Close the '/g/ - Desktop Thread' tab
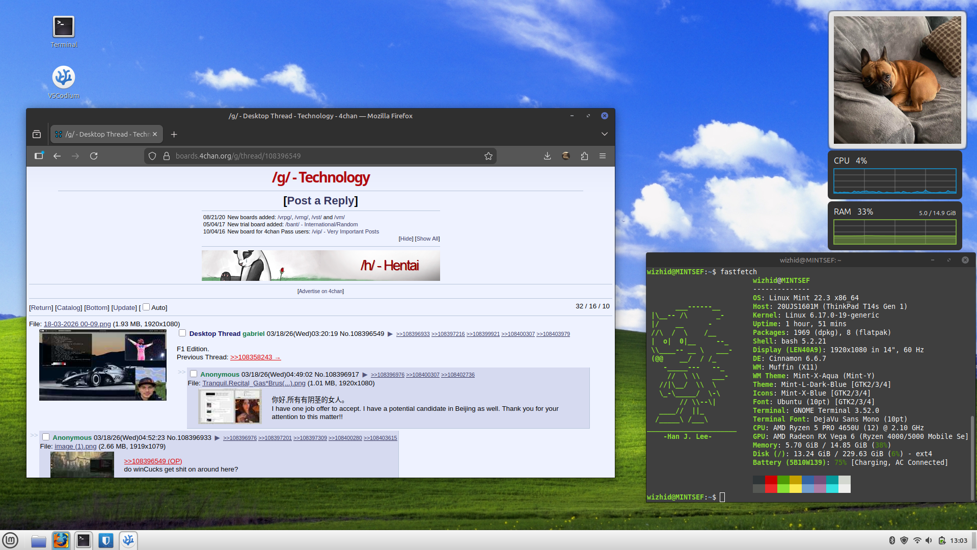The width and height of the screenshot is (977, 550). coord(155,134)
